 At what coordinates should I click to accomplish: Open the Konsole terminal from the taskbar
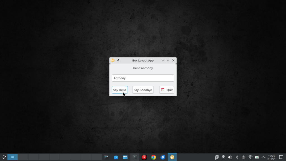pos(135,157)
